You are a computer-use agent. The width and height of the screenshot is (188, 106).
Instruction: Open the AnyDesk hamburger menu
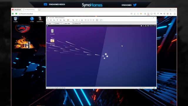[175, 14]
